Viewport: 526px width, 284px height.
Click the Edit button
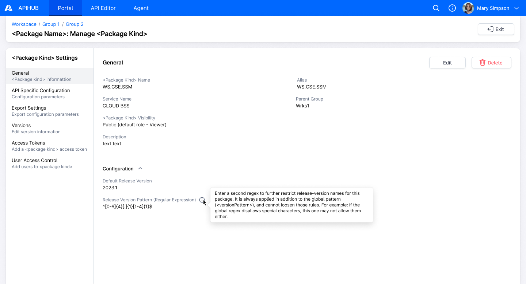[x=447, y=63]
